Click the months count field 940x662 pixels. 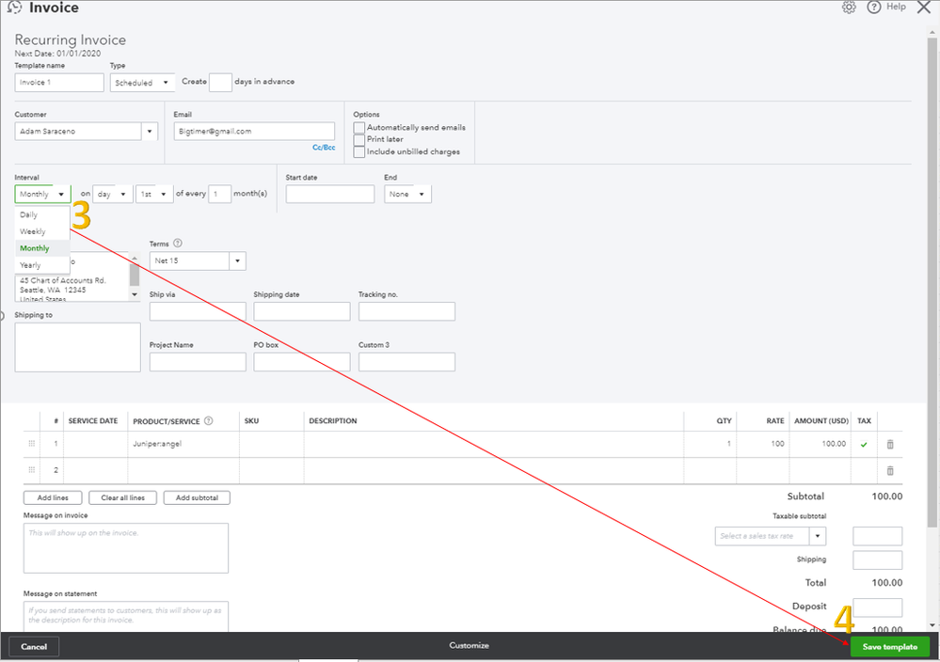coord(220,194)
